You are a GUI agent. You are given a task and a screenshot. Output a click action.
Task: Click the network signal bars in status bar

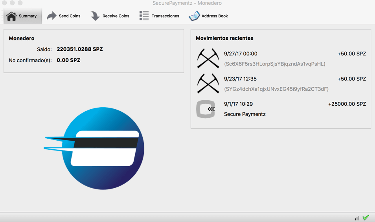tap(357, 218)
